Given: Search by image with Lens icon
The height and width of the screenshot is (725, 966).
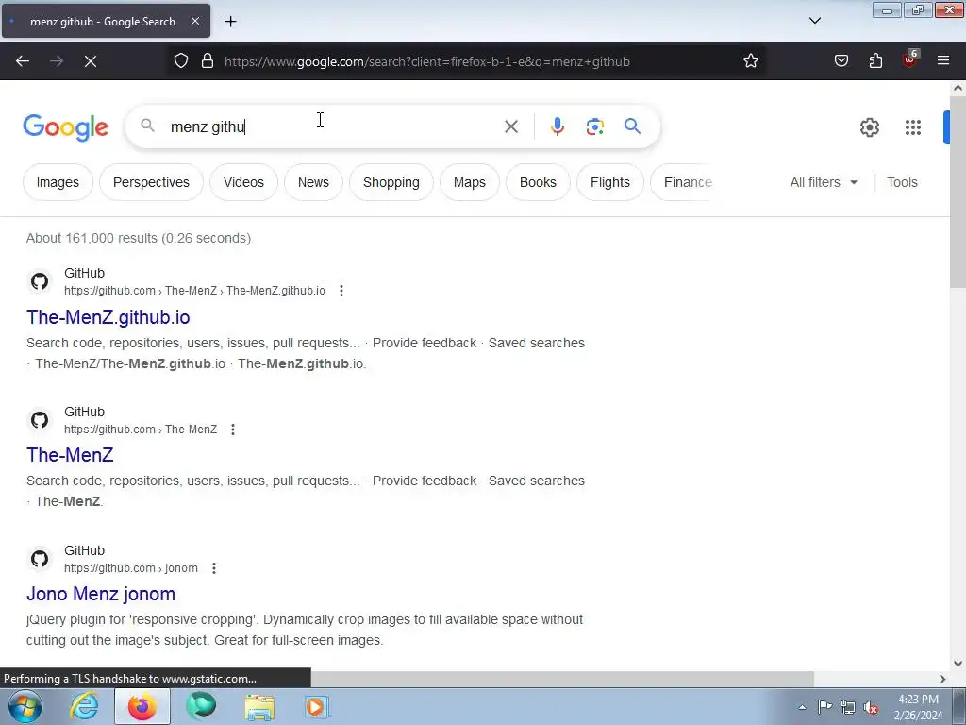Looking at the screenshot, I should coord(594,127).
